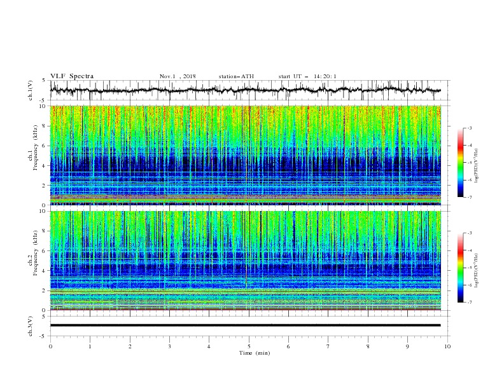Select the ch.1 color scale bar
Image resolution: width=504 pixels, height=389 pixels.
click(x=461, y=163)
